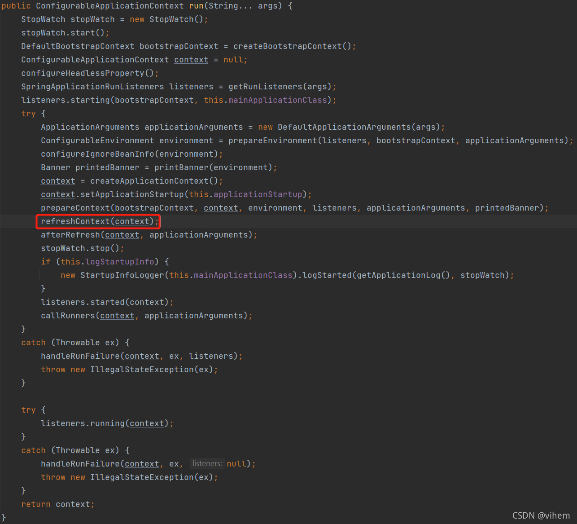Image resolution: width=577 pixels, height=524 pixels.
Task: Click the run method name in the signature
Action: 196,6
